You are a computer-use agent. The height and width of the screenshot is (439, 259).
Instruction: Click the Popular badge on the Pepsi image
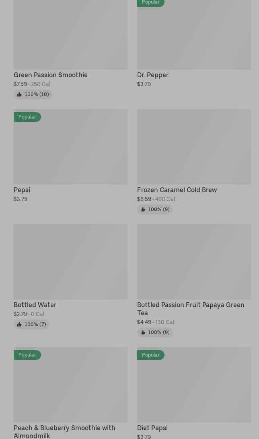pos(27,117)
